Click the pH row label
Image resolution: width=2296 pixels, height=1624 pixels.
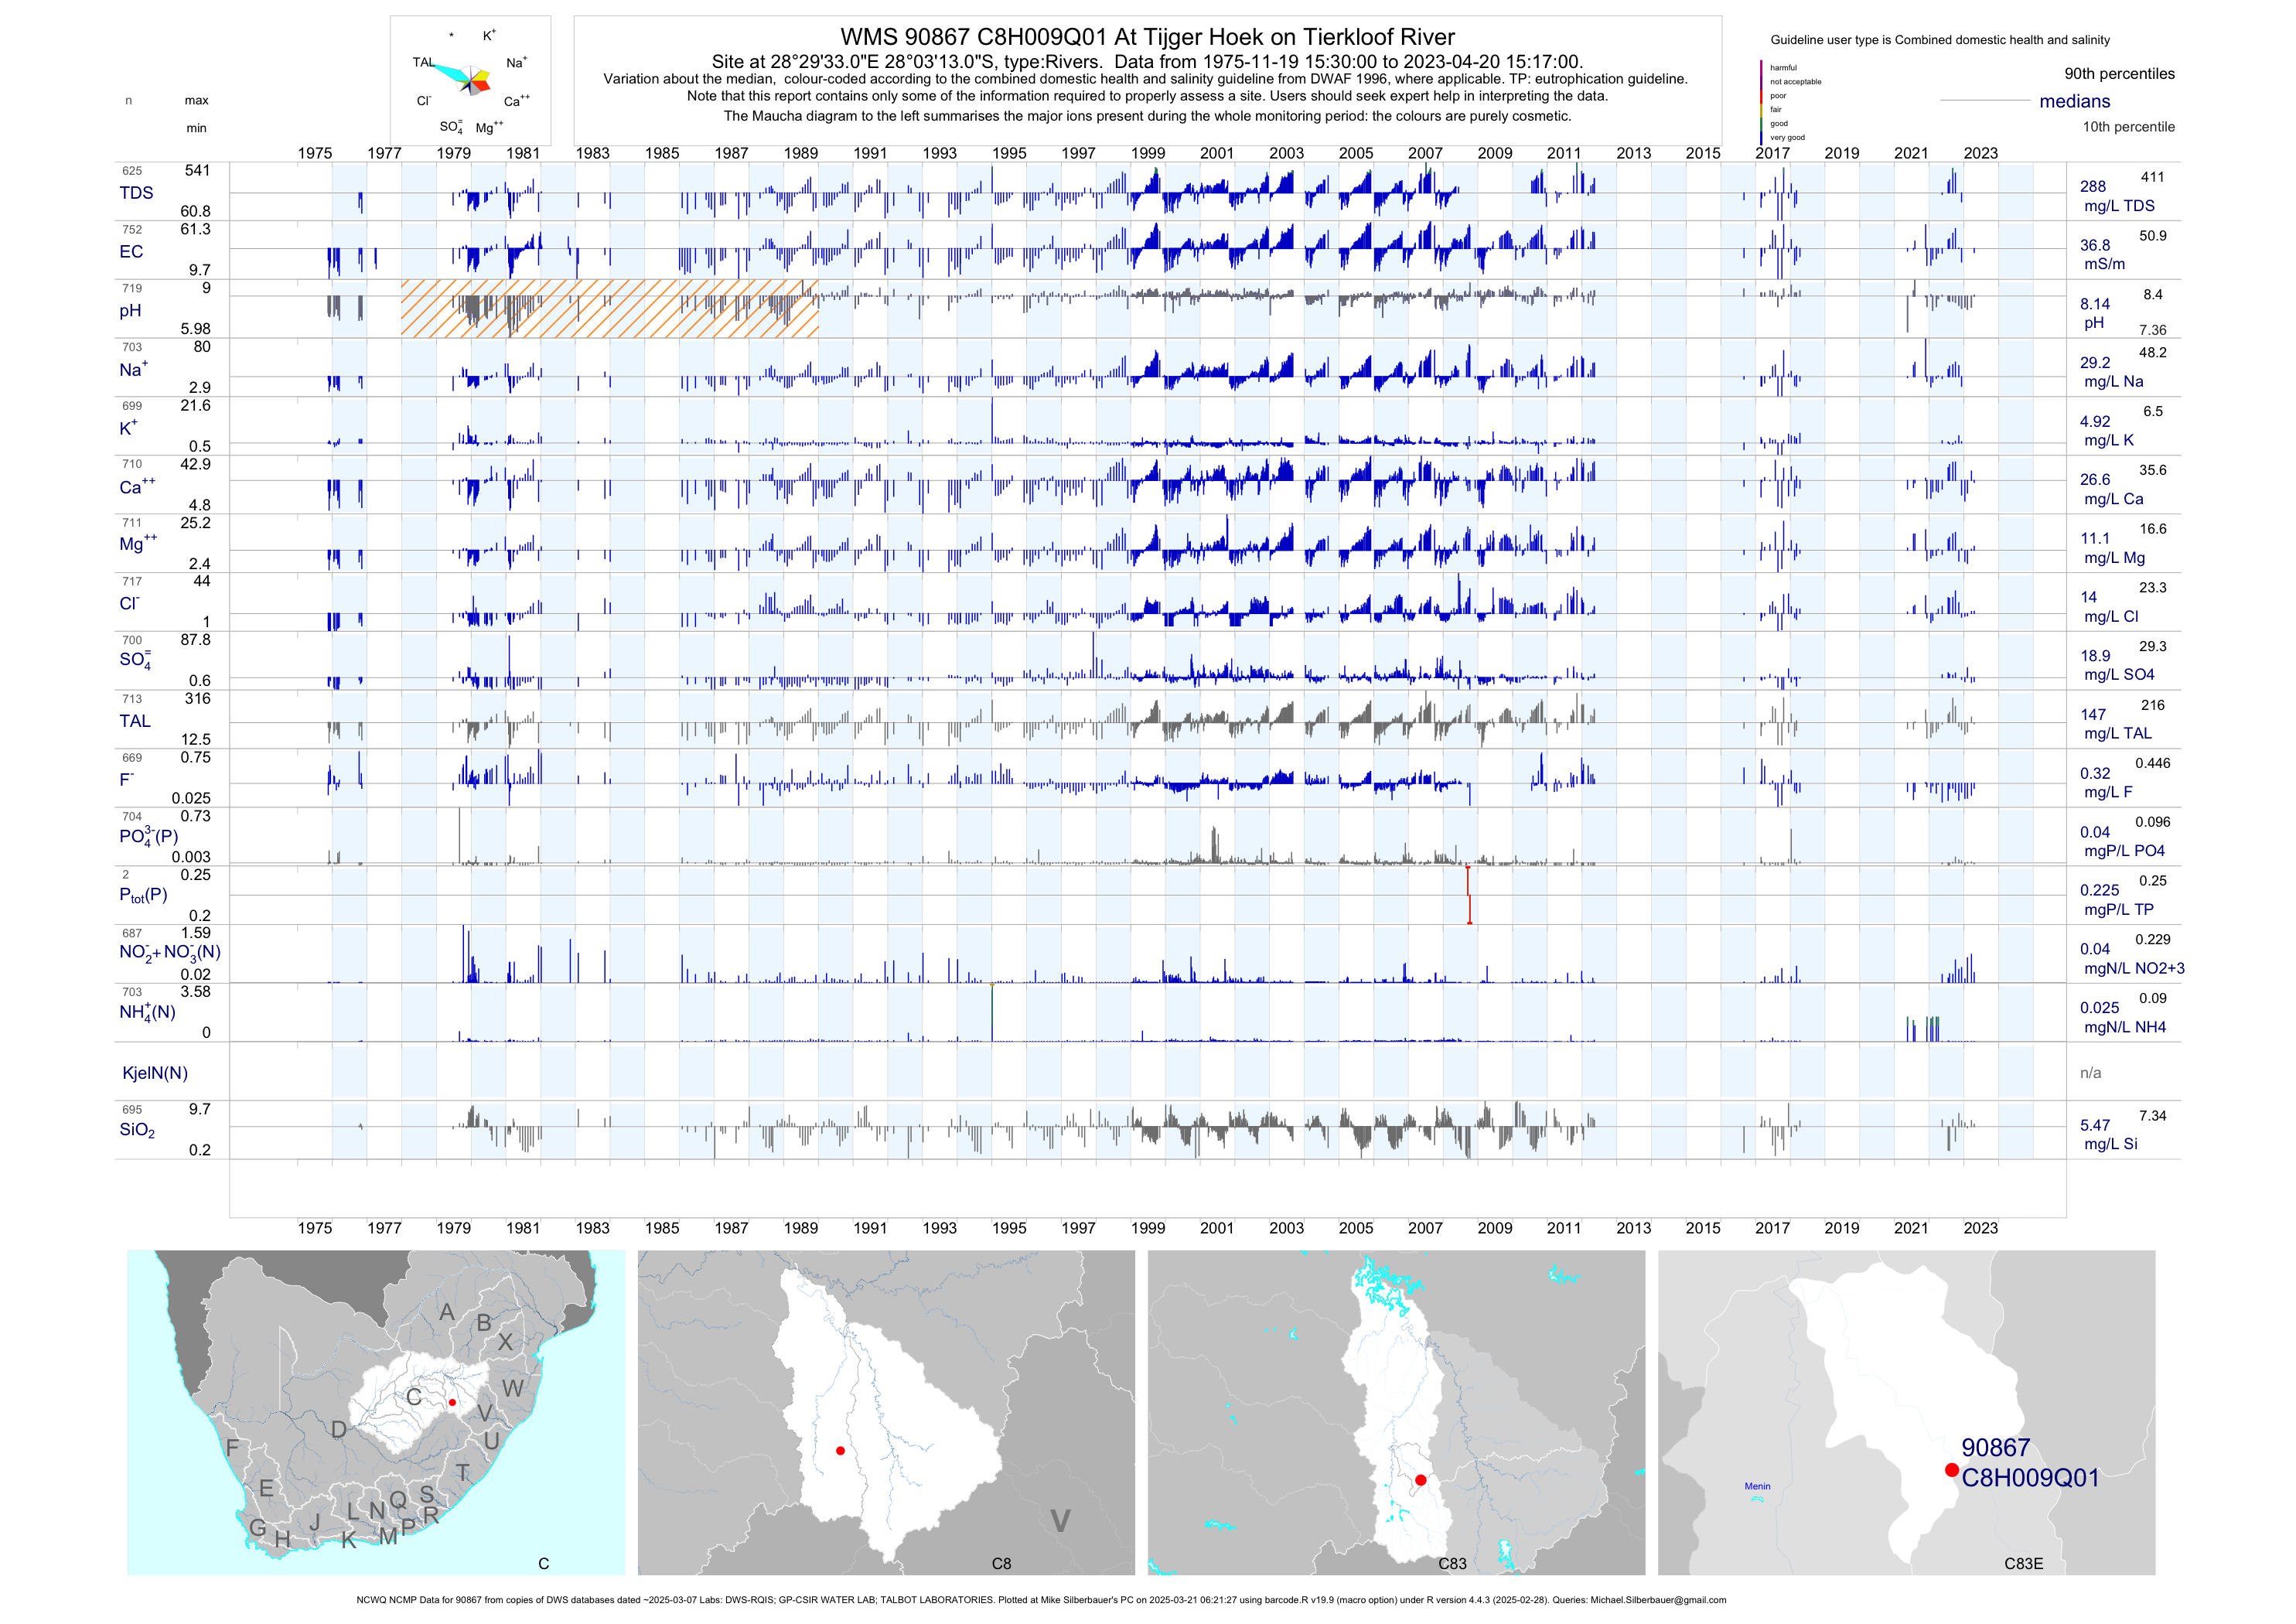[x=130, y=311]
